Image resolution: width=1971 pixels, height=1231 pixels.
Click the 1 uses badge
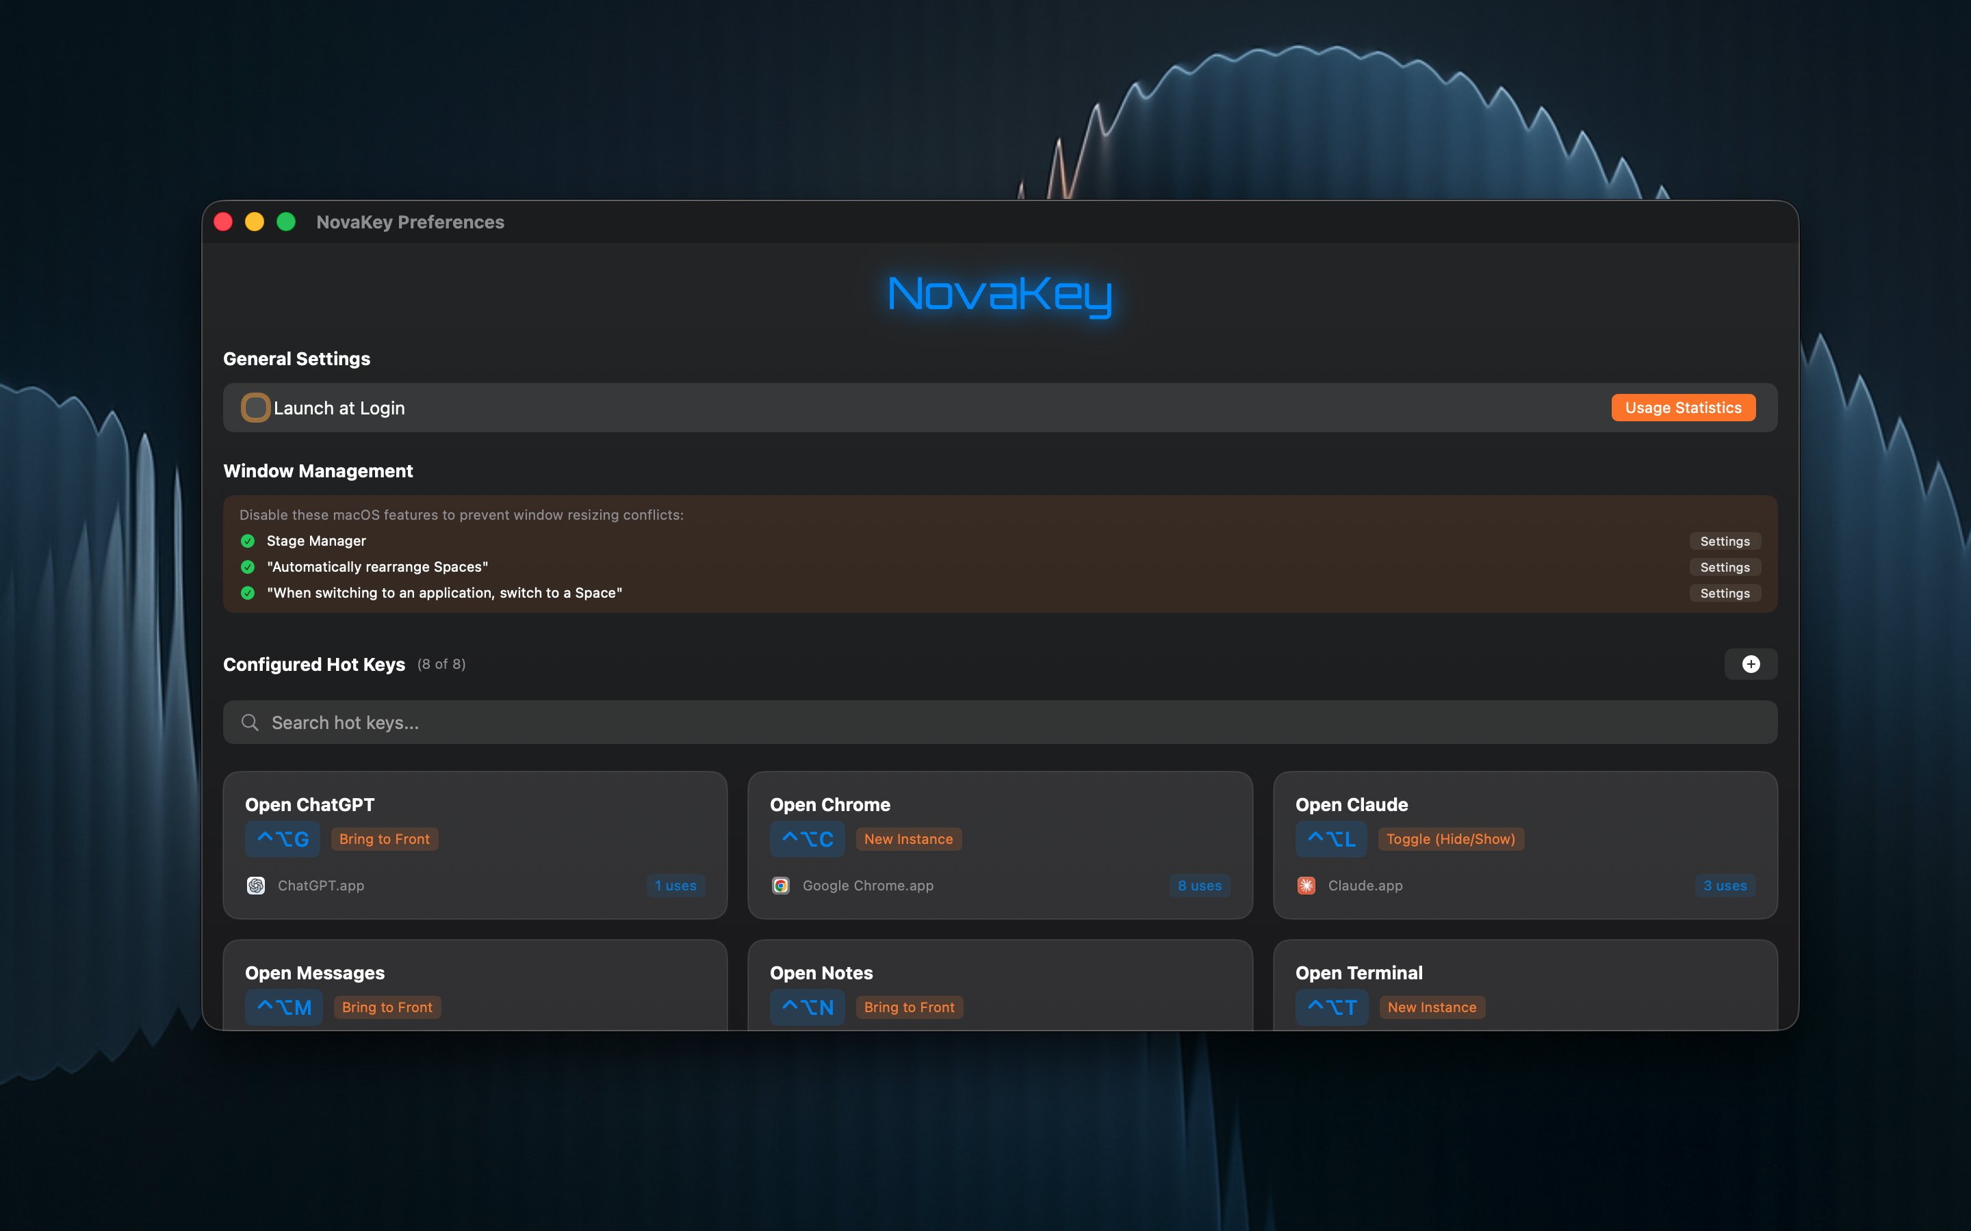coord(676,886)
